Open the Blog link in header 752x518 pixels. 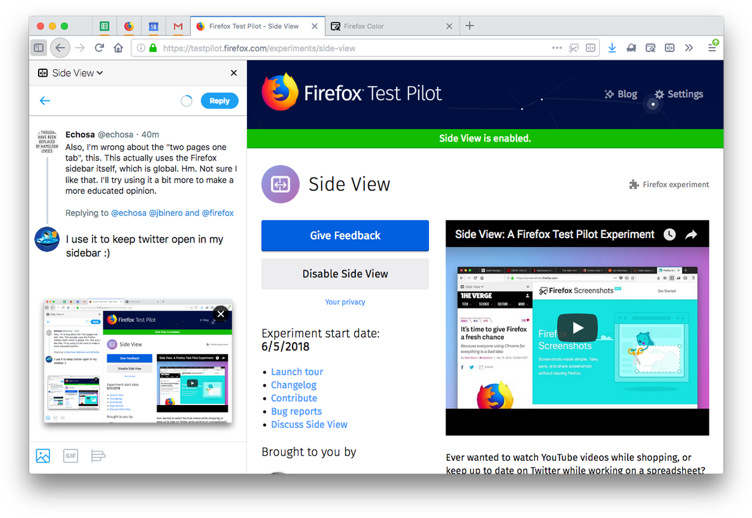(621, 94)
